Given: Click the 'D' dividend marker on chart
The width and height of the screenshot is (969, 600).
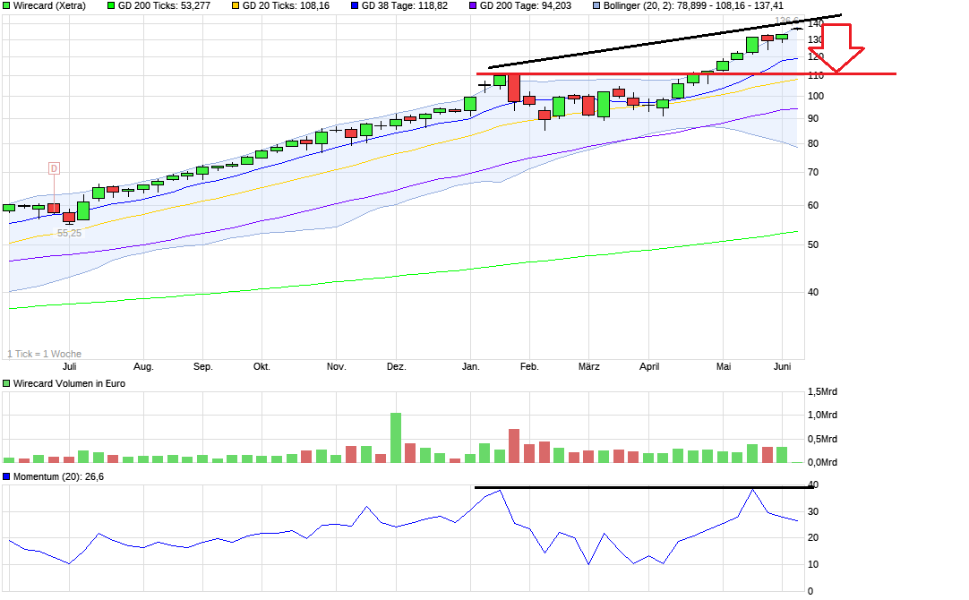Looking at the screenshot, I should pyautogui.click(x=54, y=168).
